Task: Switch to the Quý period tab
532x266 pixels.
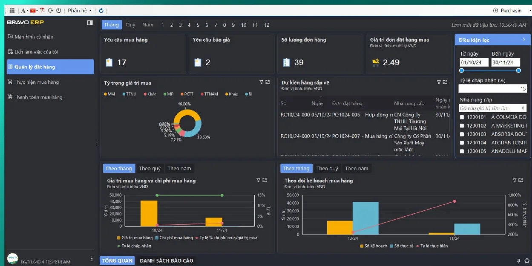Action: point(130,25)
